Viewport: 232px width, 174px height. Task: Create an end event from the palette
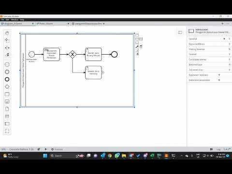click(7, 79)
